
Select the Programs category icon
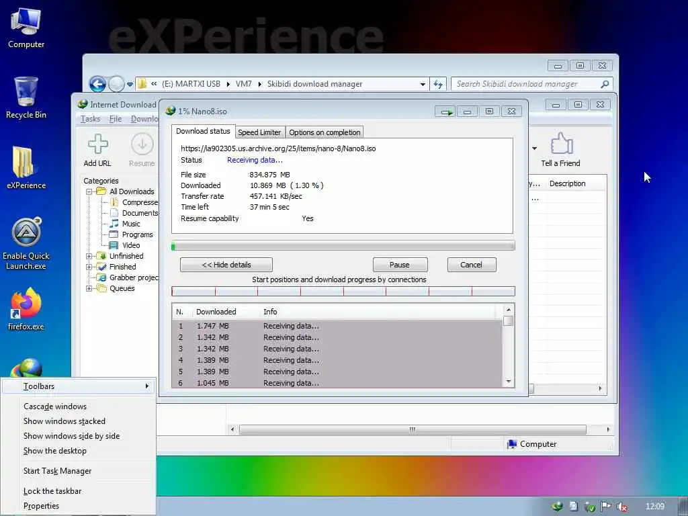[x=114, y=234]
